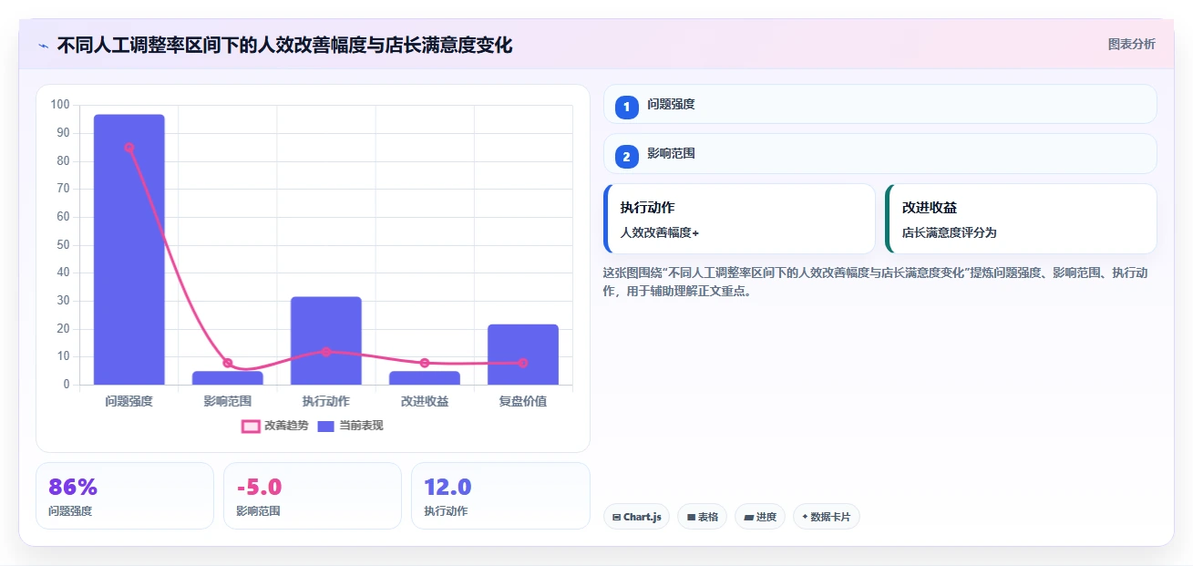Click the 改进收益 bar in the chart

click(x=425, y=377)
